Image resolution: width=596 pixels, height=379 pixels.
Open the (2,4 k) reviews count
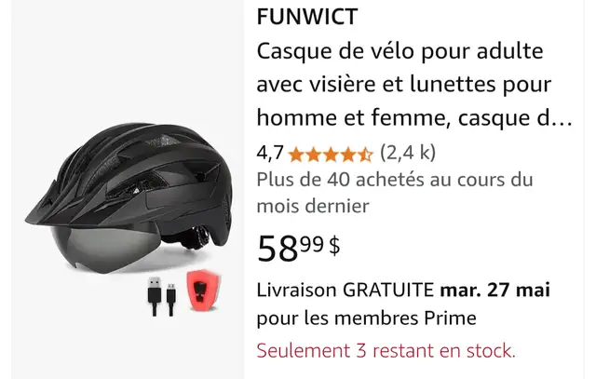click(x=408, y=153)
